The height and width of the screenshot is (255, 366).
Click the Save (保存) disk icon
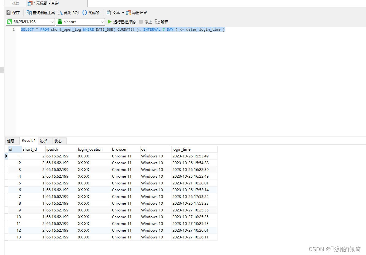[9, 13]
